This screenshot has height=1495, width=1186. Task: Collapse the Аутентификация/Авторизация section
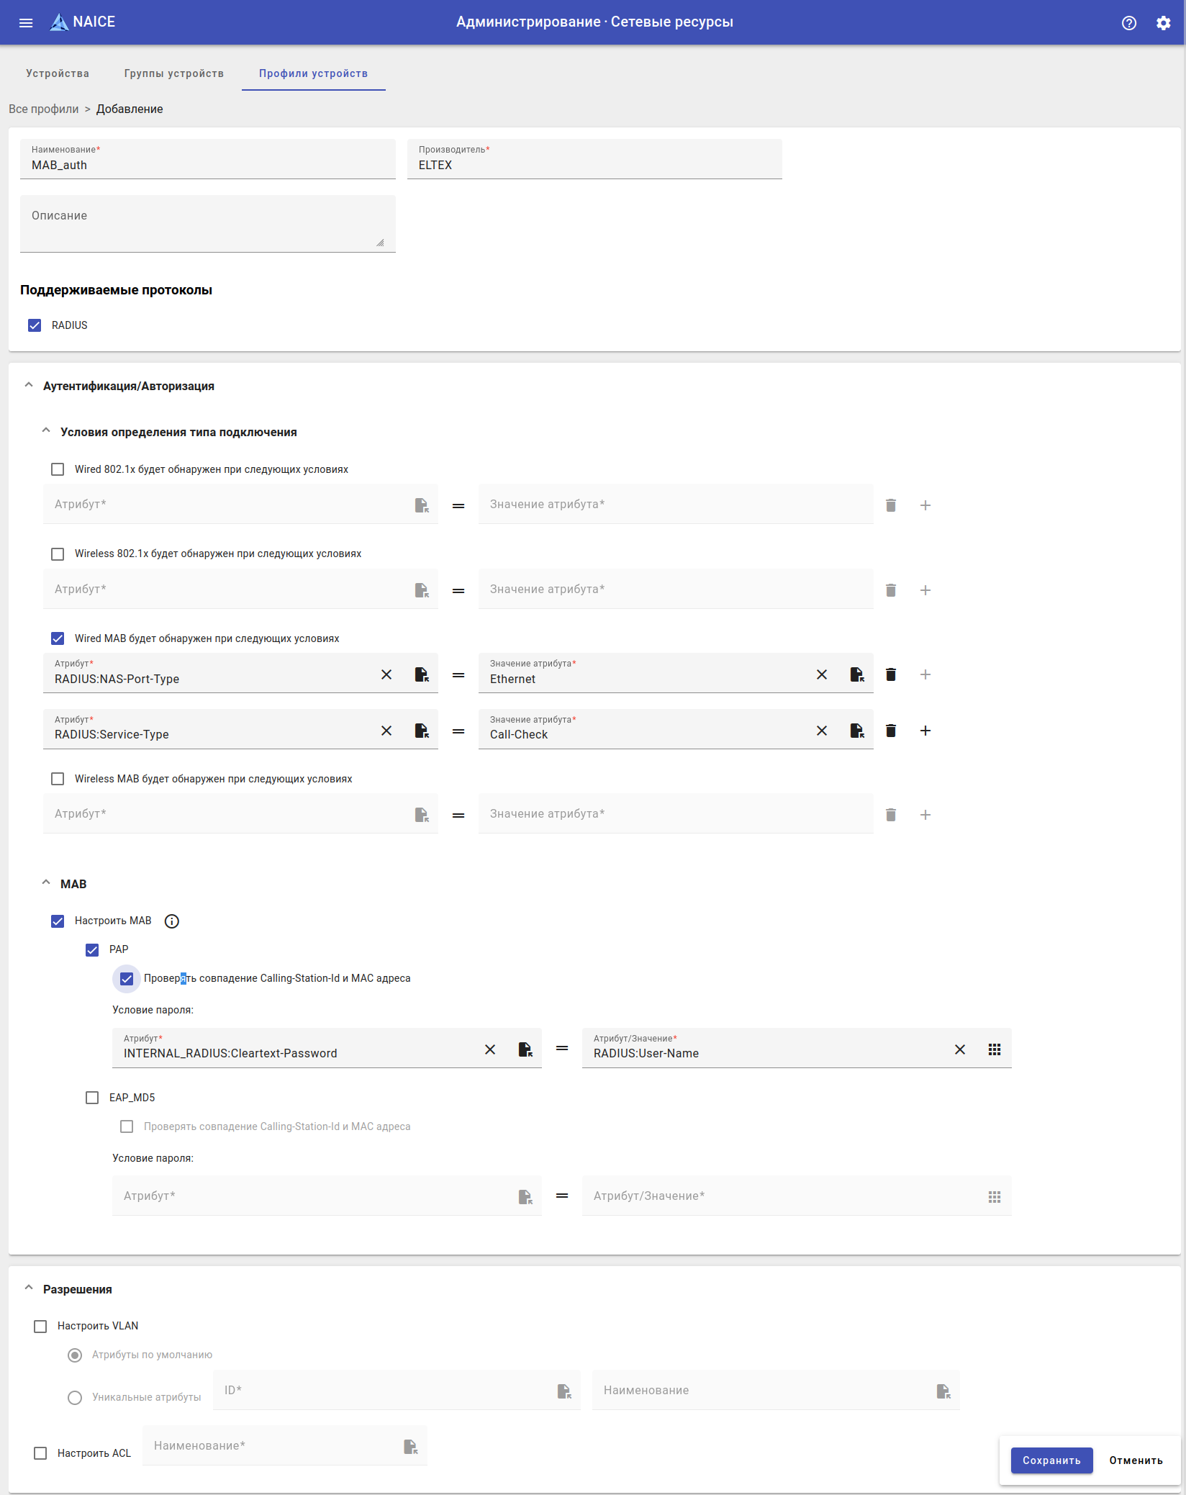click(x=29, y=386)
